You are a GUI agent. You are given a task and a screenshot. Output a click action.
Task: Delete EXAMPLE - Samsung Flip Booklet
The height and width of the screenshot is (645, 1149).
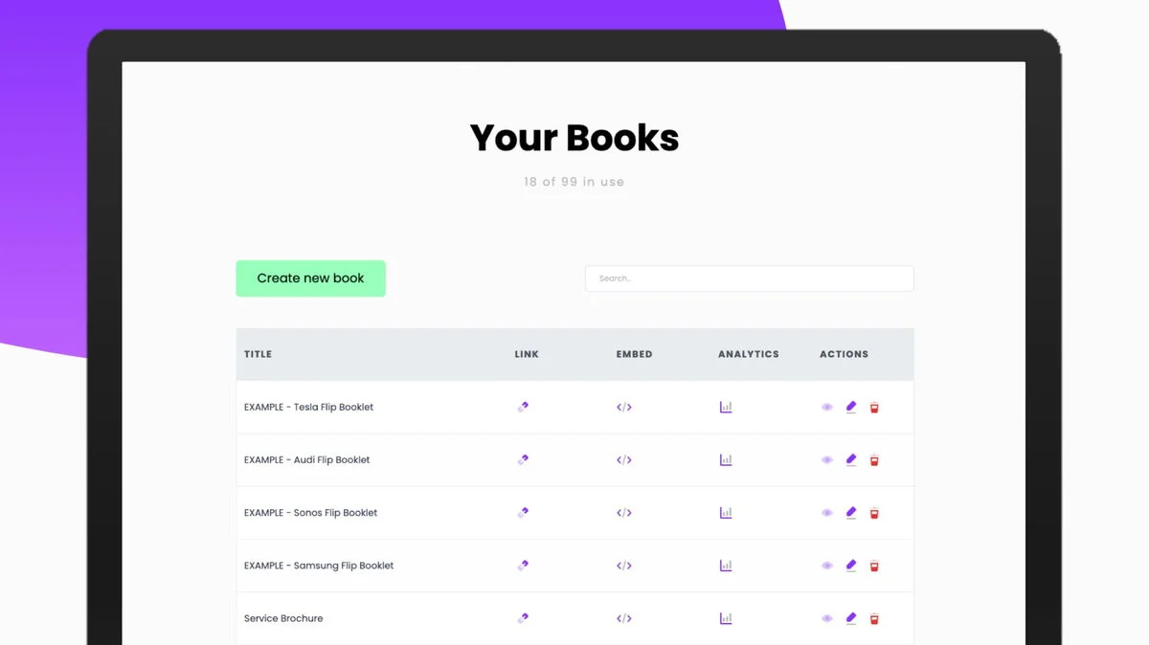coord(874,565)
